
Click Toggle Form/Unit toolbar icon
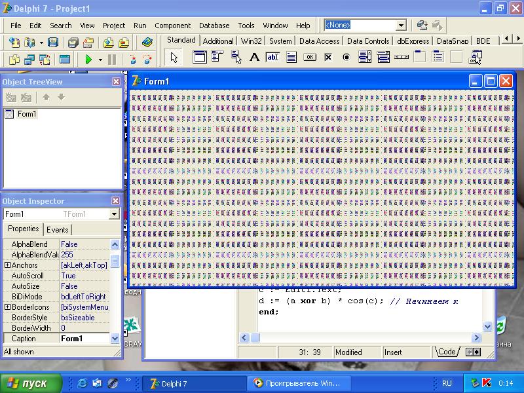[x=45, y=60]
